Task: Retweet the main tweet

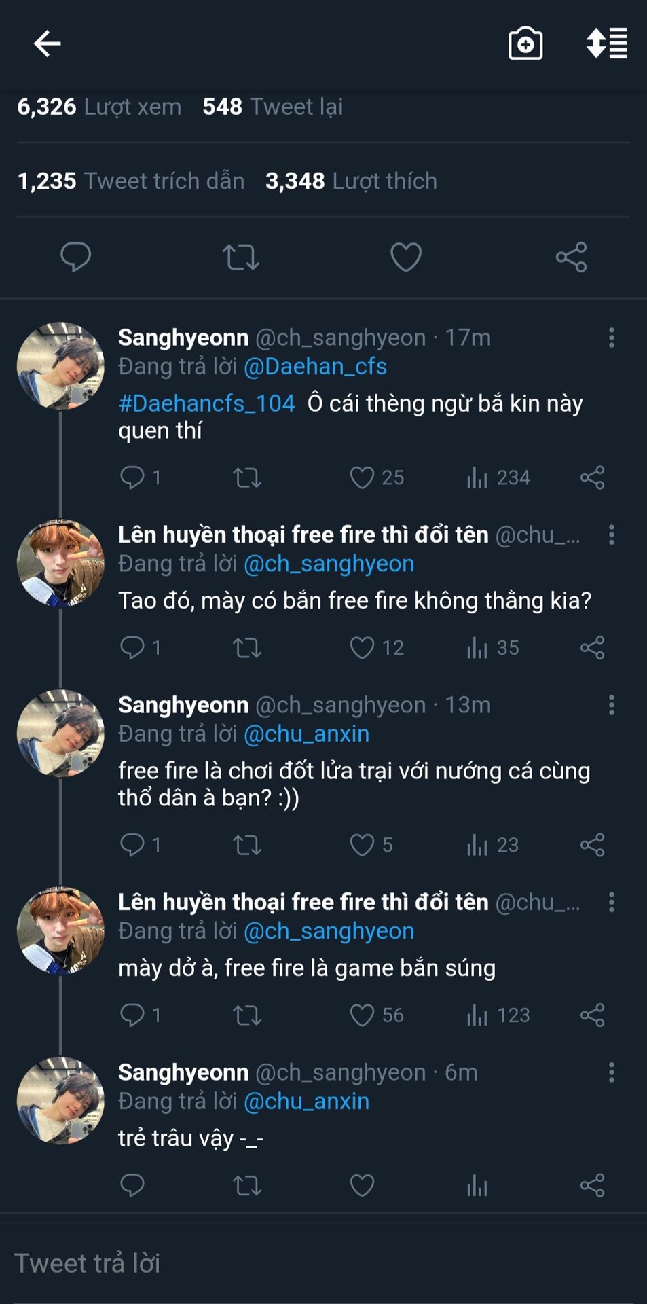Action: pyautogui.click(x=241, y=257)
